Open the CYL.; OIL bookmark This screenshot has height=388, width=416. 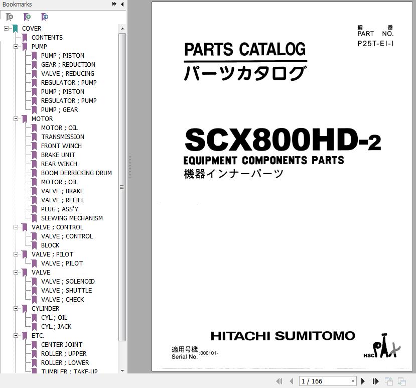pos(54,317)
